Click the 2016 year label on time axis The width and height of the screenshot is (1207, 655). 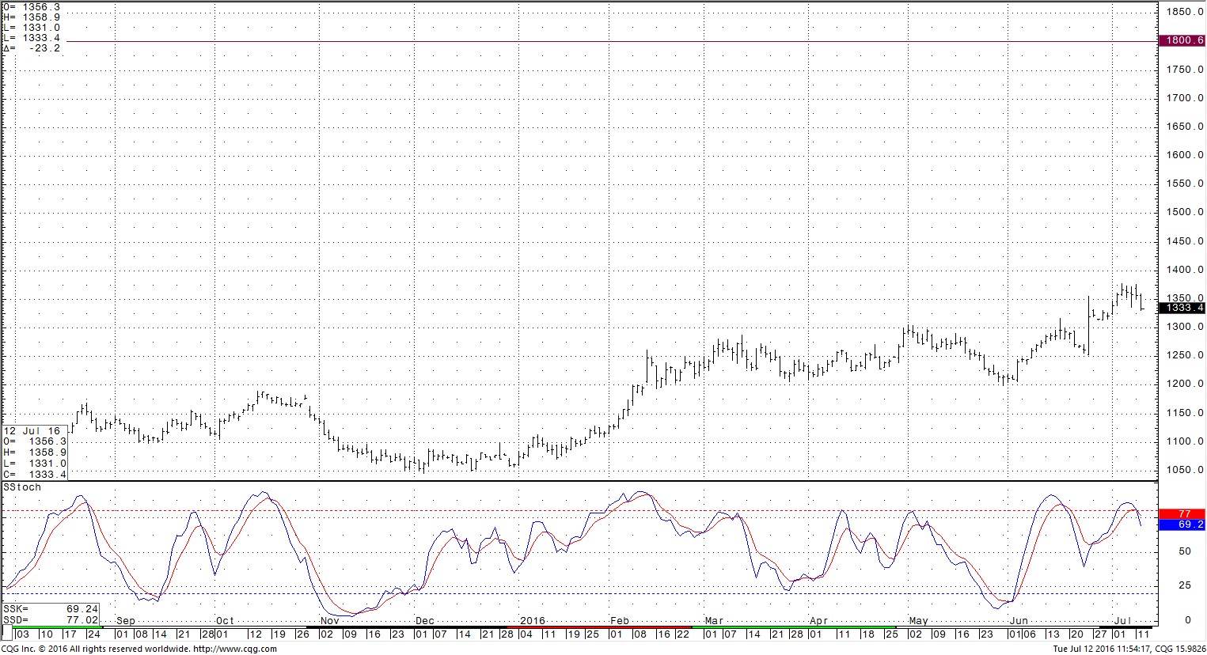pos(532,621)
